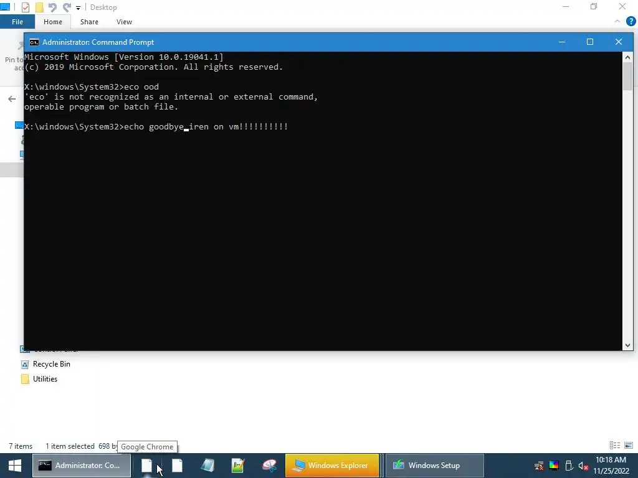Click the Explorer Back navigation arrow
This screenshot has height=478, width=638.
[x=12, y=99]
